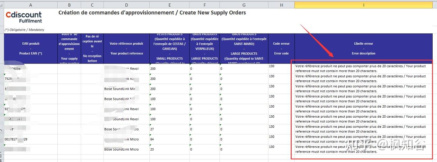Select the small products cell containing 64

point(169,139)
